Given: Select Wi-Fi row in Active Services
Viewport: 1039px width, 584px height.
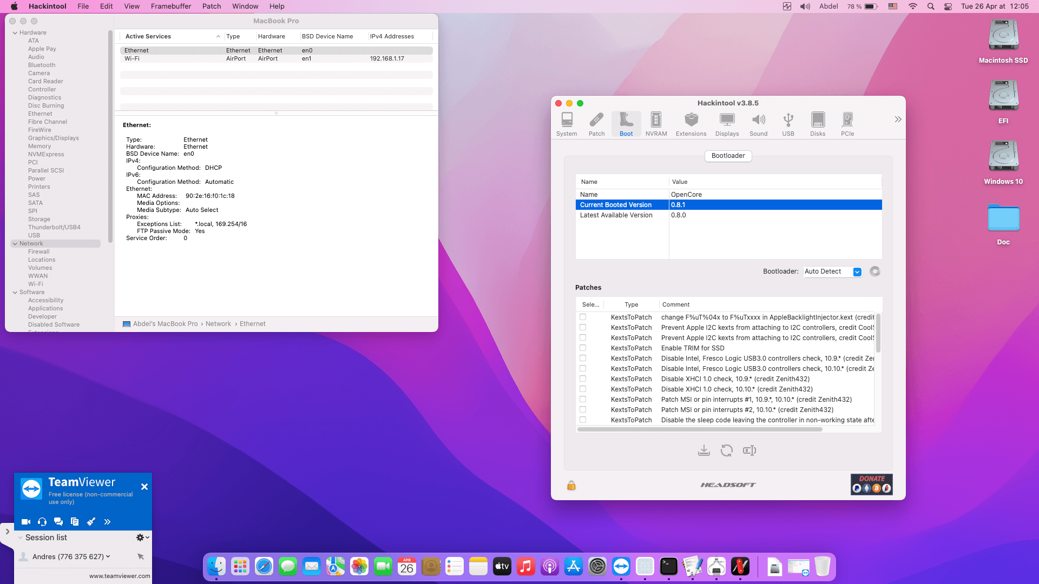Looking at the screenshot, I should tap(276, 58).
